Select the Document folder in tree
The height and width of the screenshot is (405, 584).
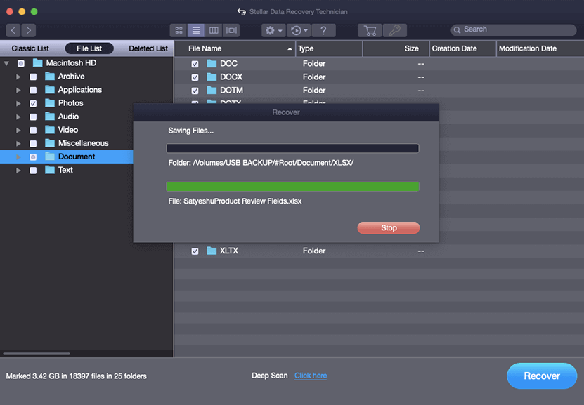77,157
